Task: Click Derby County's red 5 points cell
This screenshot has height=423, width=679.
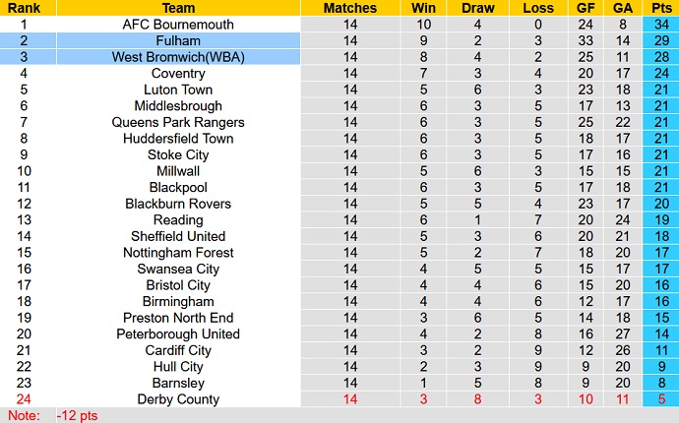Action: 657,399
